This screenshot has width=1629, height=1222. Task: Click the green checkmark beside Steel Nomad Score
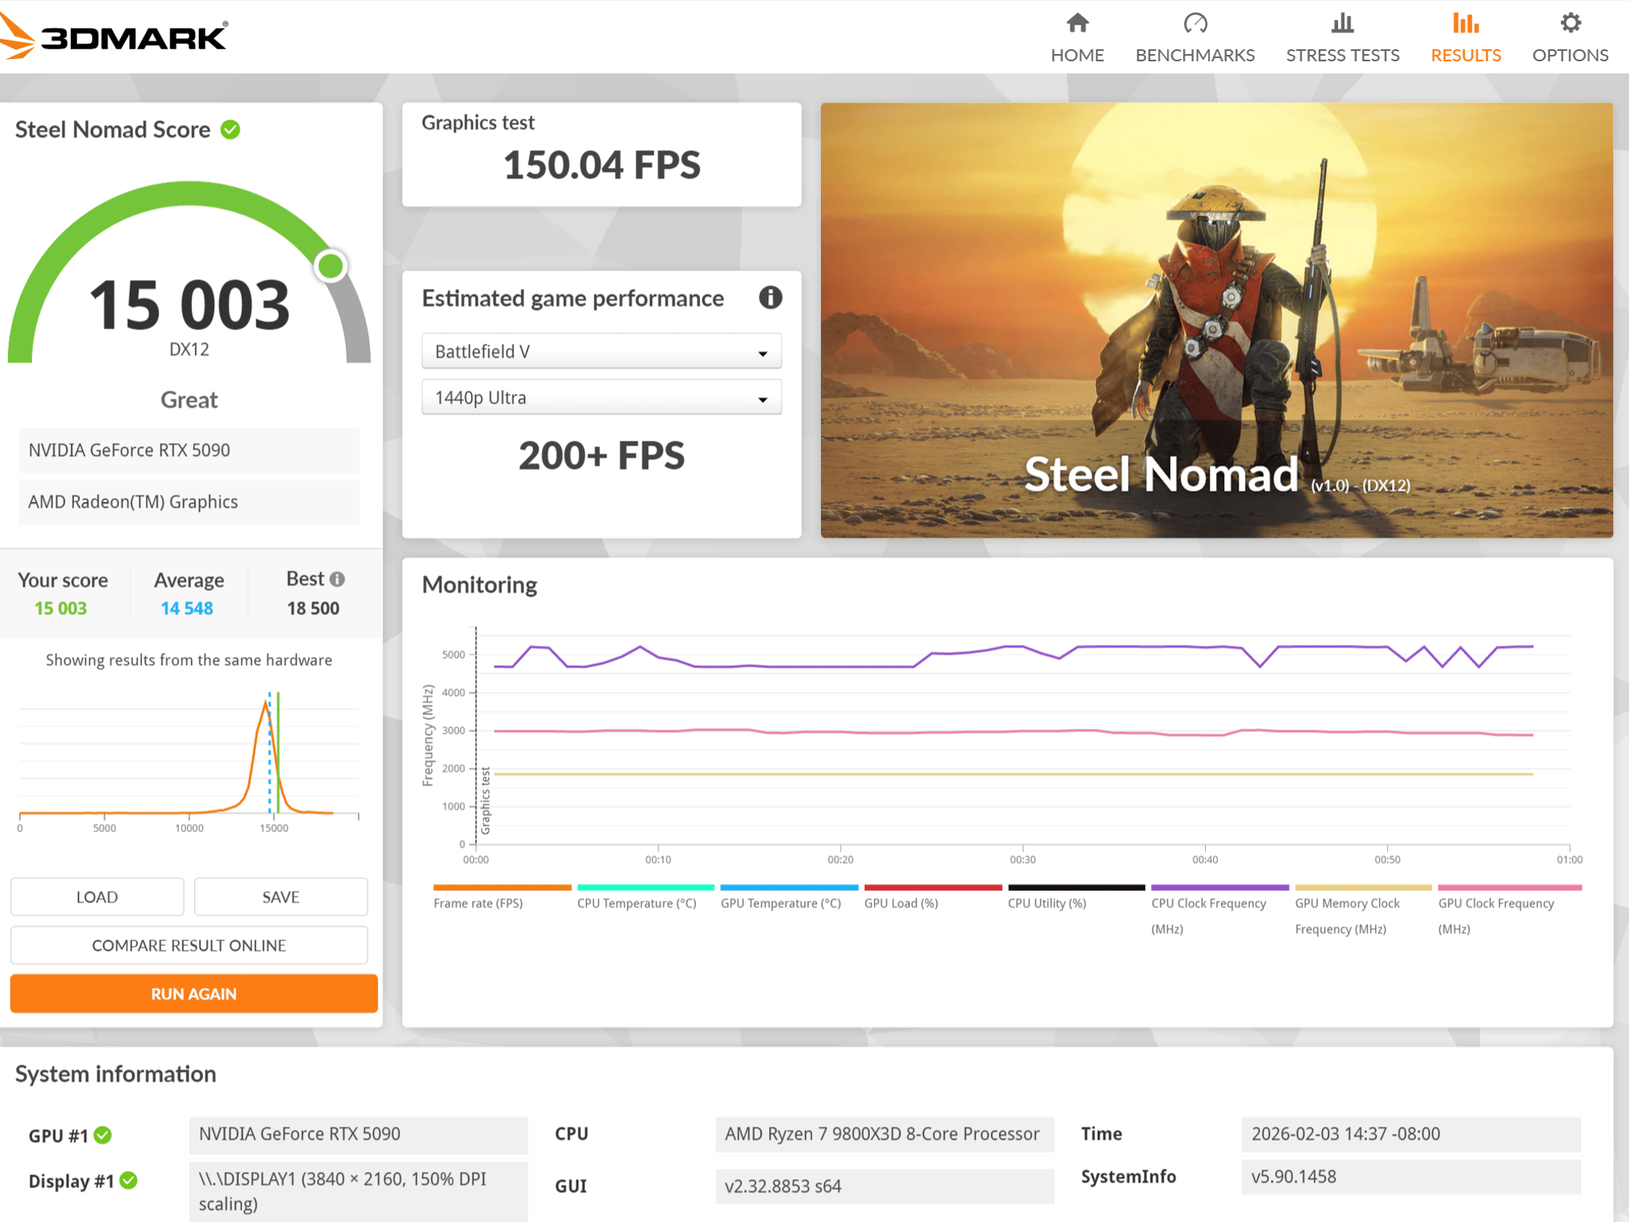tap(231, 129)
